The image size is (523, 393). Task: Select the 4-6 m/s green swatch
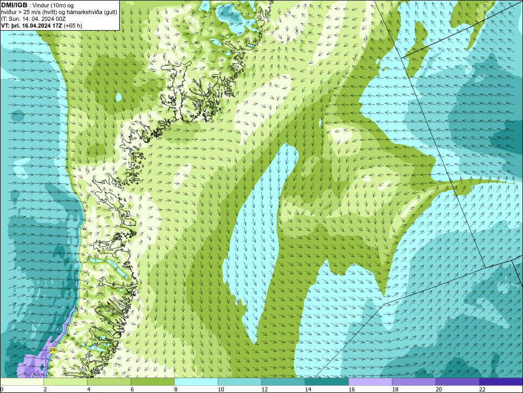point(109,382)
